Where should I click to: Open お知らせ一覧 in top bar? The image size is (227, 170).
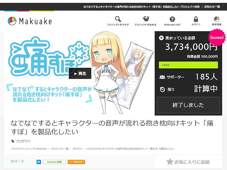pyautogui.click(x=212, y=7)
